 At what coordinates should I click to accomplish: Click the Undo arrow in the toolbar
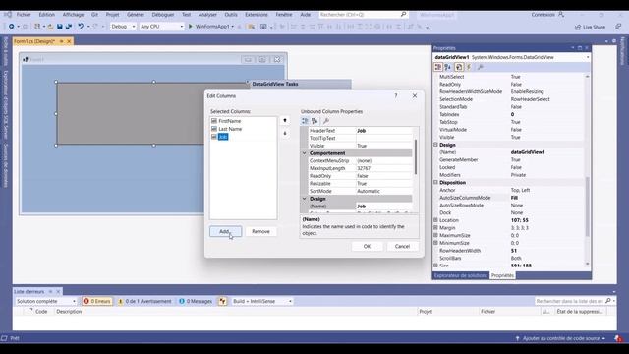point(81,27)
